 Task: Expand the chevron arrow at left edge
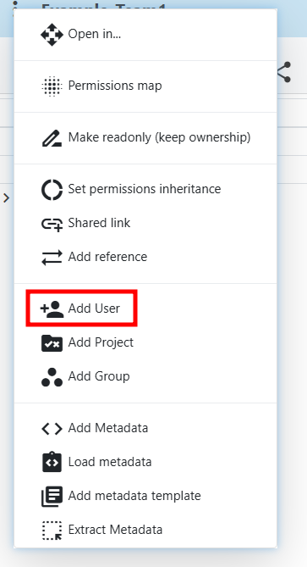pos(6,197)
